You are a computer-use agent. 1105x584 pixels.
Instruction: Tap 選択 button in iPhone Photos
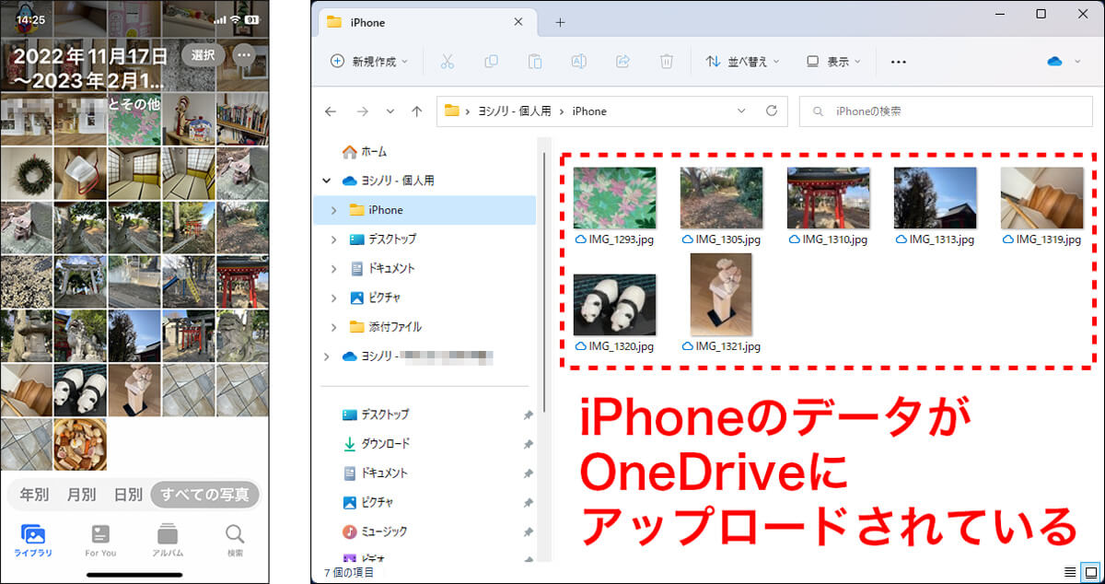pos(203,54)
